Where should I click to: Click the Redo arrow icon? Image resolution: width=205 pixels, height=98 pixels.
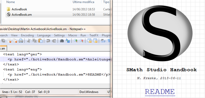tap(54, 41)
